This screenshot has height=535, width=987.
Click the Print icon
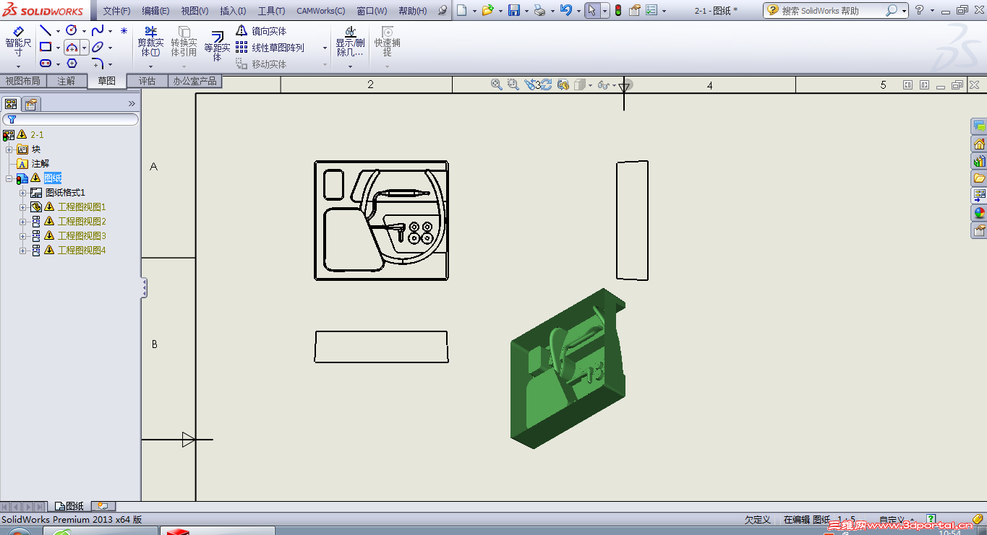point(539,10)
